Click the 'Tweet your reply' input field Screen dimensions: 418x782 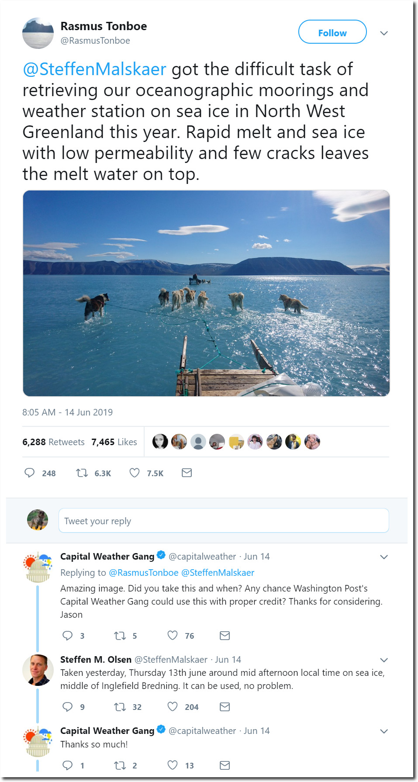click(224, 520)
